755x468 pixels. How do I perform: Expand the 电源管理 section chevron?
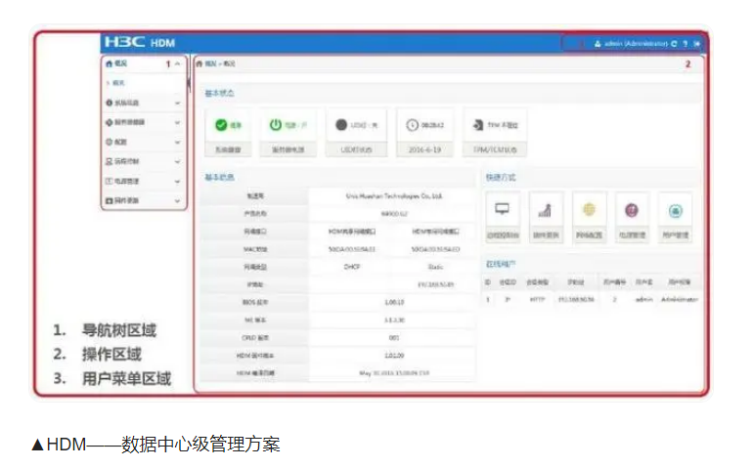point(178,182)
